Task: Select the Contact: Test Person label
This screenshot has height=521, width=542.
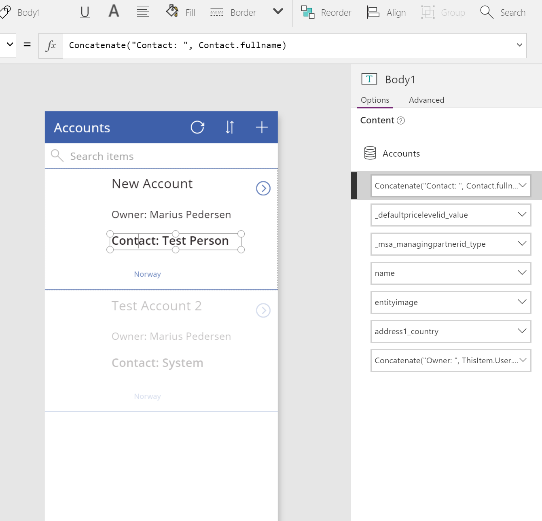Action: click(x=170, y=241)
